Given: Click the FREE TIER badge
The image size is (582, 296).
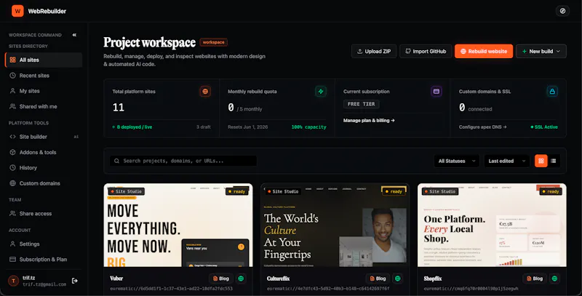Looking at the screenshot, I should (361, 104).
